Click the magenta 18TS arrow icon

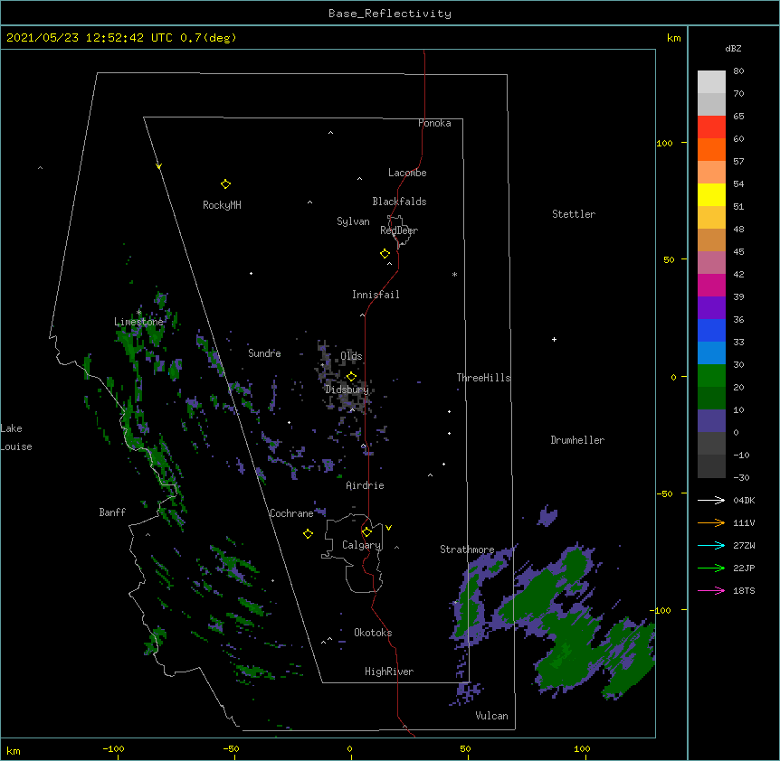711,590
